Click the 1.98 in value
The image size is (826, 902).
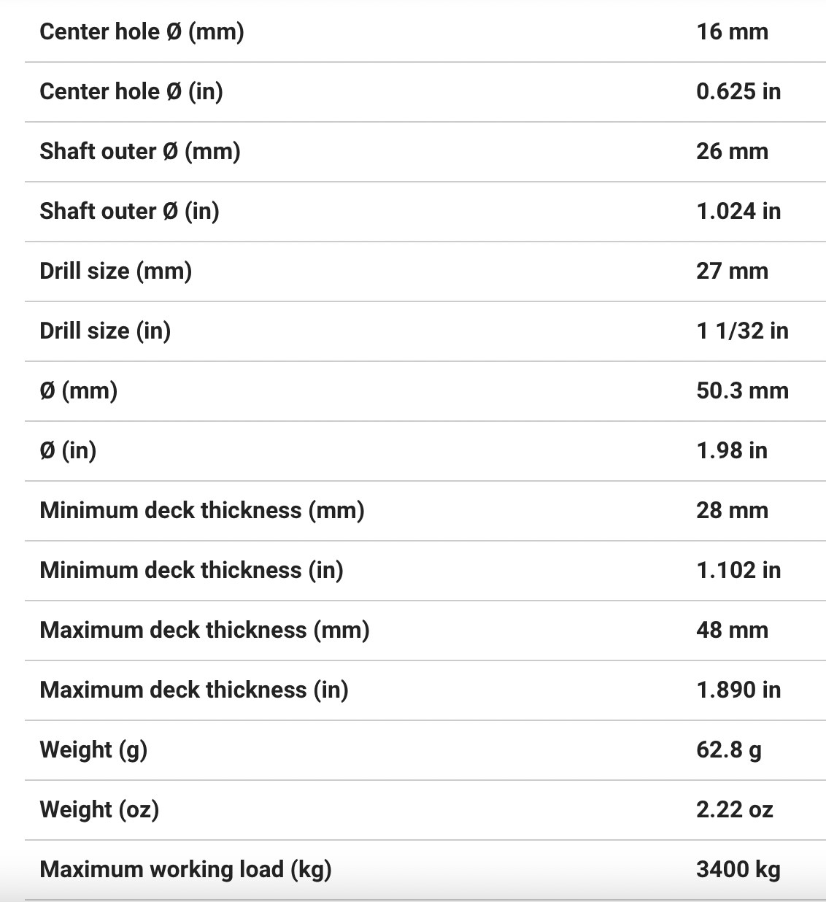coord(731,451)
